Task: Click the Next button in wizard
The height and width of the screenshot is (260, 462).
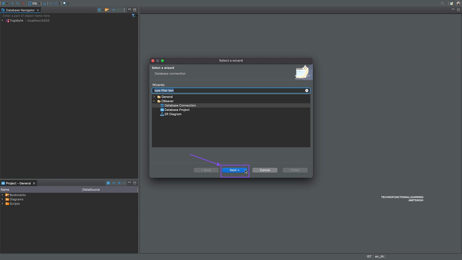Action: (234, 170)
